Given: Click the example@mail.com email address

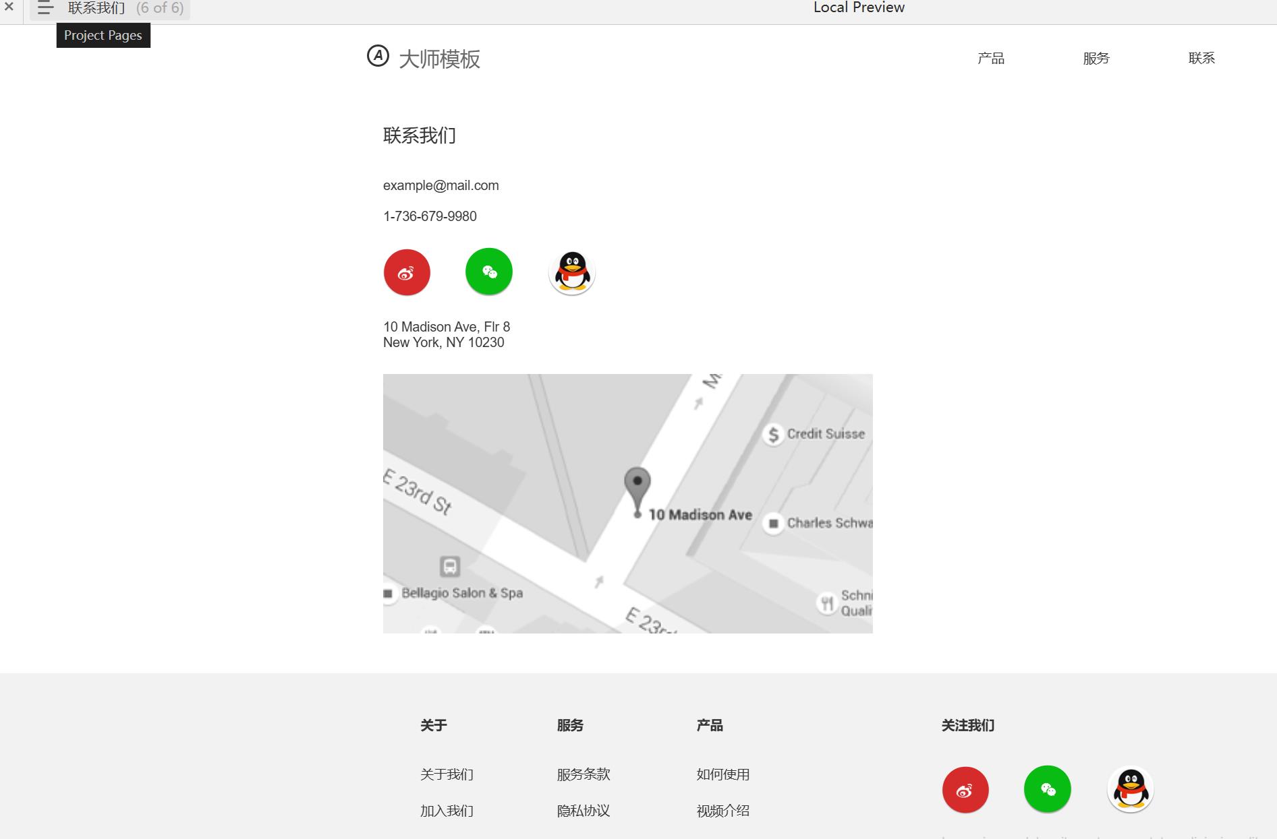Looking at the screenshot, I should coord(441,185).
